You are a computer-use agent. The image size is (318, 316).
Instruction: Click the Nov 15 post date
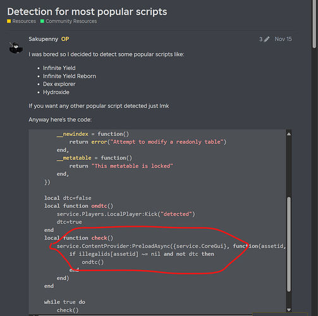pos(283,39)
